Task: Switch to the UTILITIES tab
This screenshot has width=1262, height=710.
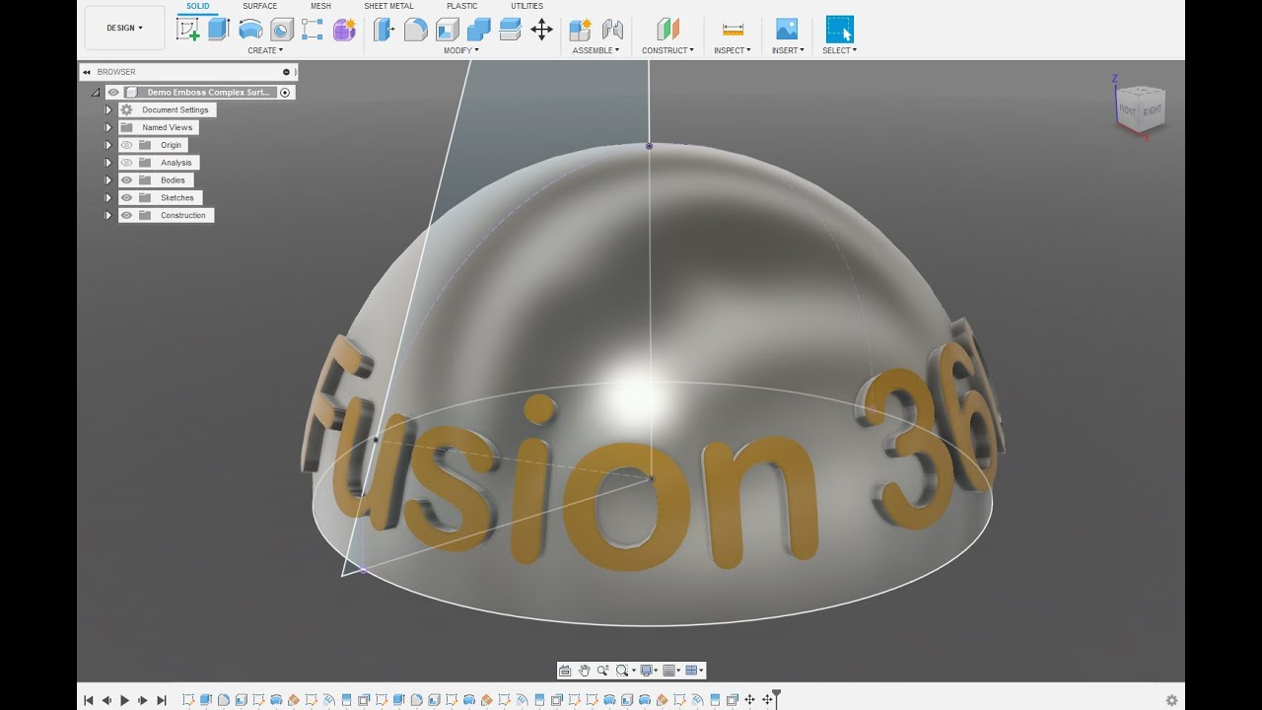Action: tap(526, 6)
